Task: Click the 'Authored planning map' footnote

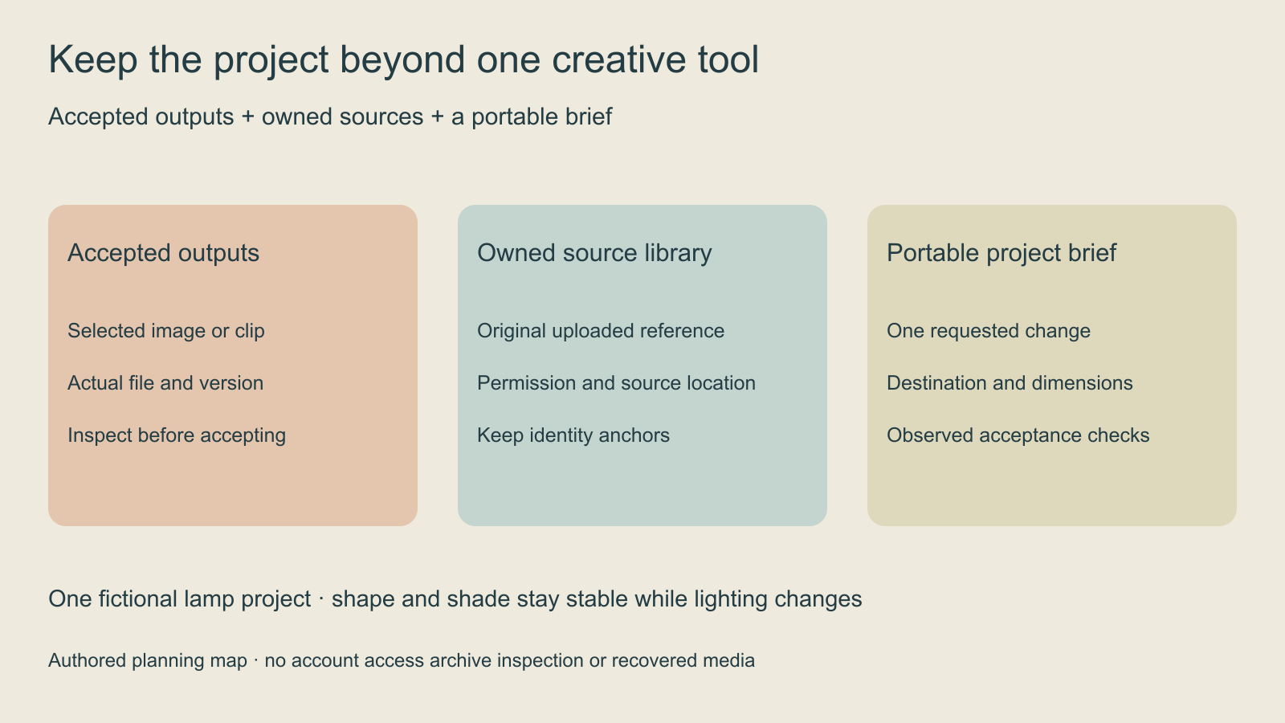Action: 402,660
